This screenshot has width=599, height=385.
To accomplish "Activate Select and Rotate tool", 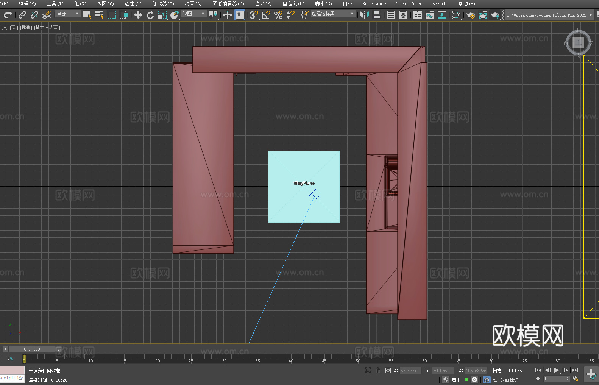I will point(150,15).
